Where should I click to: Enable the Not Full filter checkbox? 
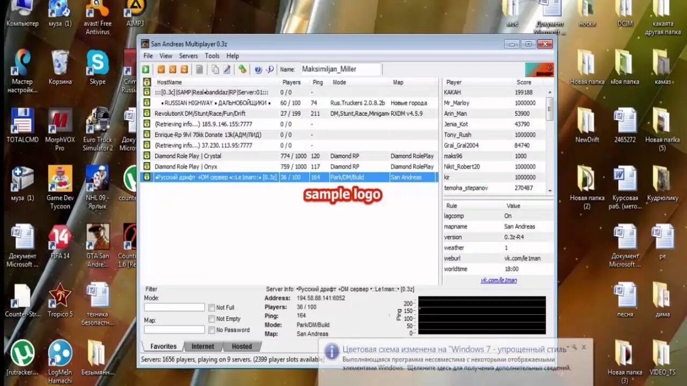(x=211, y=308)
